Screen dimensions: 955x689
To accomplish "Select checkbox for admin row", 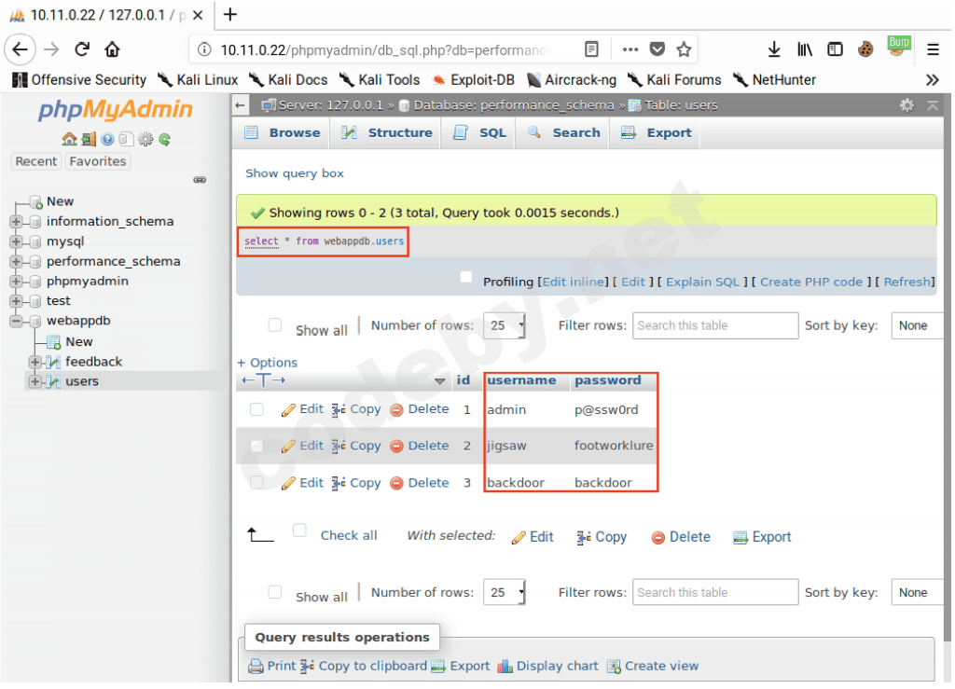I will pos(257,409).
